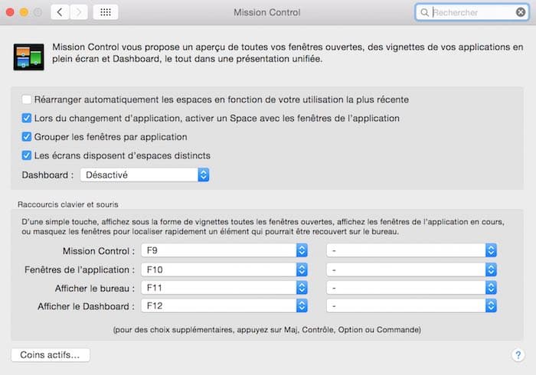Click the Mission Control : shortcut label
The height and width of the screenshot is (375, 536).
pyautogui.click(x=99, y=251)
